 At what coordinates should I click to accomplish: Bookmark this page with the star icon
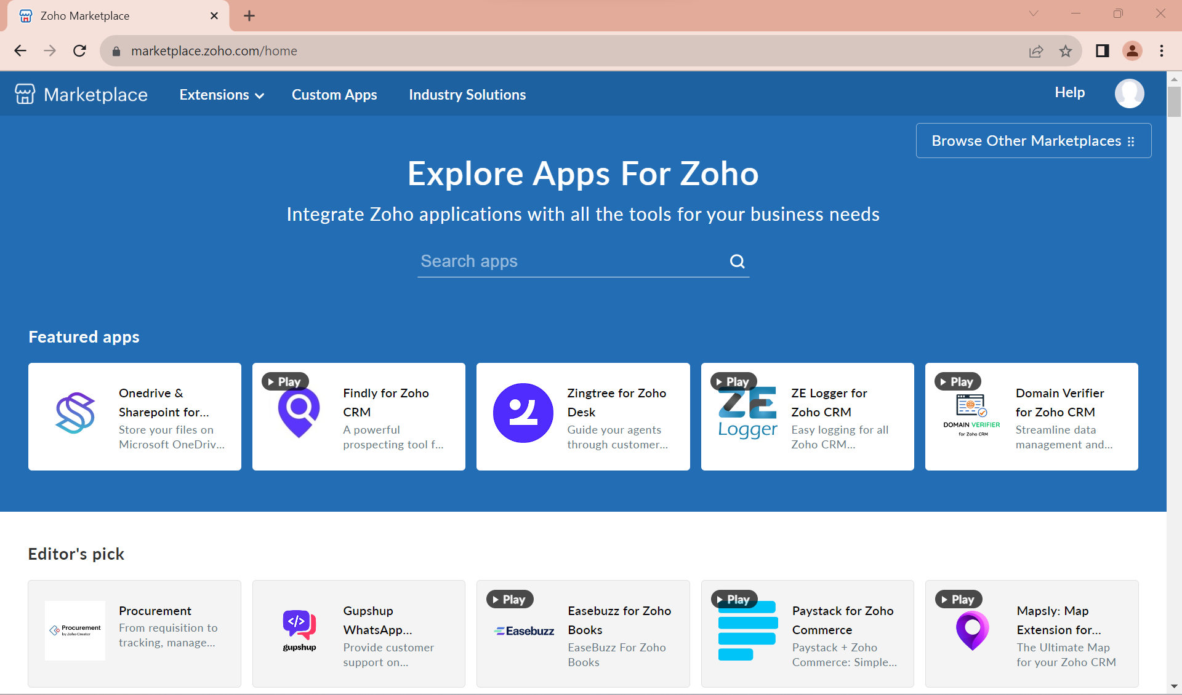1066,51
